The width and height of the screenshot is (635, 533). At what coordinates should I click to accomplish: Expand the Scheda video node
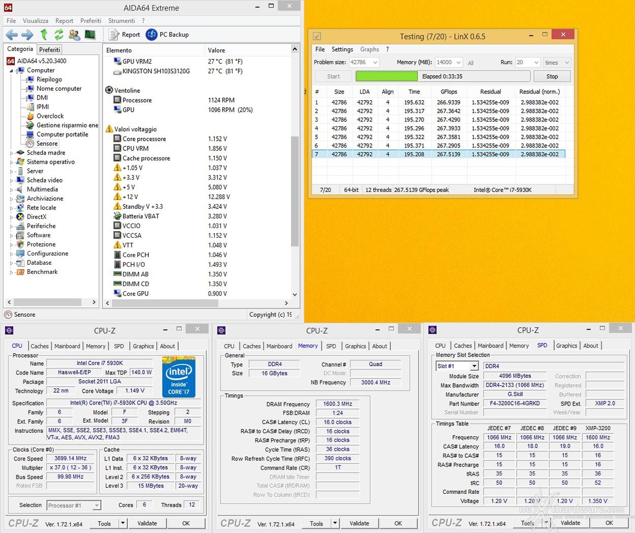click(11, 180)
